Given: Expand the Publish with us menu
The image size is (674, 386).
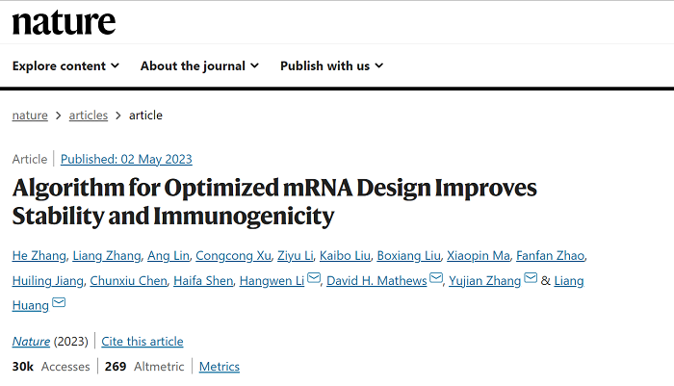Looking at the screenshot, I should 331,65.
